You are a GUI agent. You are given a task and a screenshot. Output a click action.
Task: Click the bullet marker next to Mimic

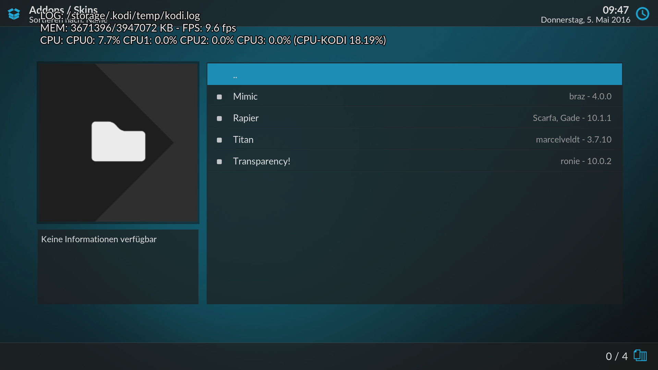pyautogui.click(x=219, y=97)
